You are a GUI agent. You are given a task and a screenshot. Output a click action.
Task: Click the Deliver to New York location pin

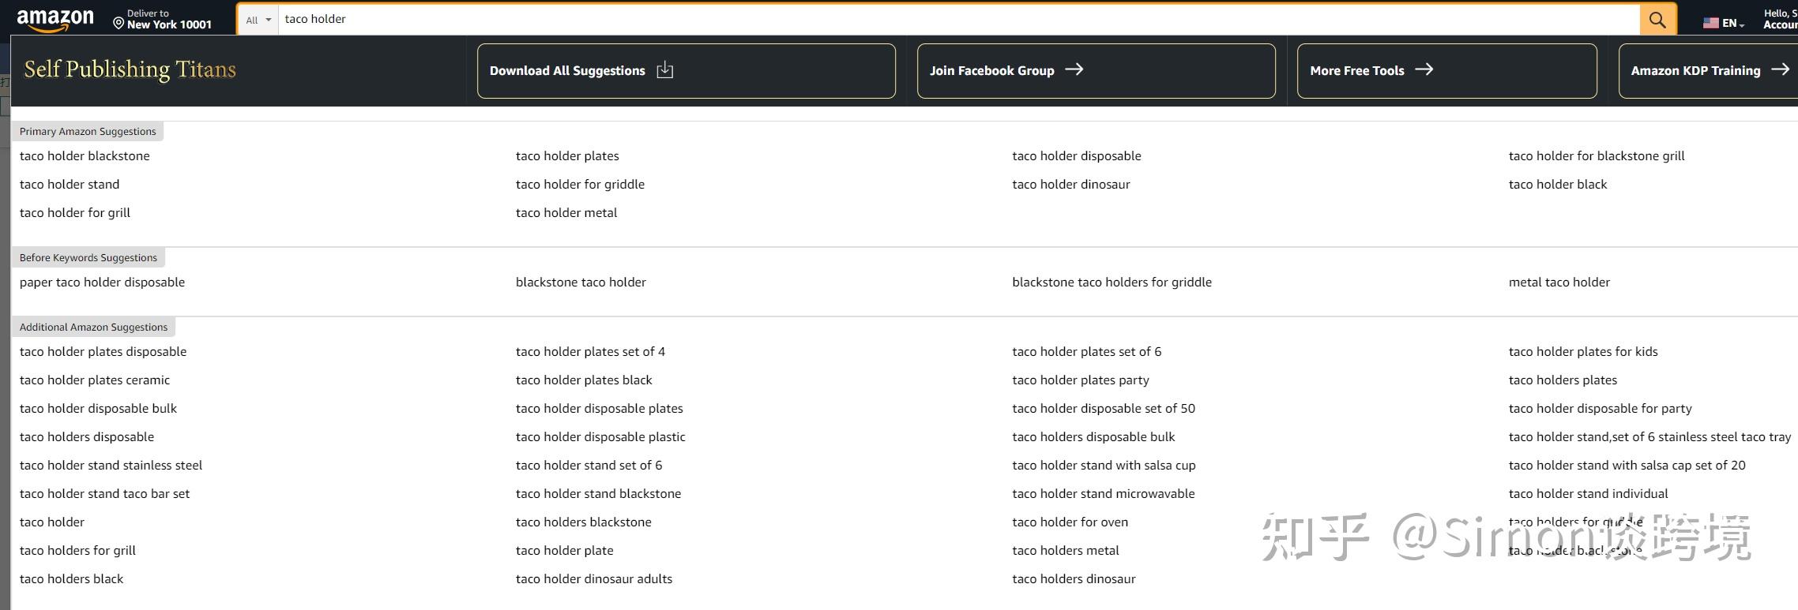pos(118,24)
